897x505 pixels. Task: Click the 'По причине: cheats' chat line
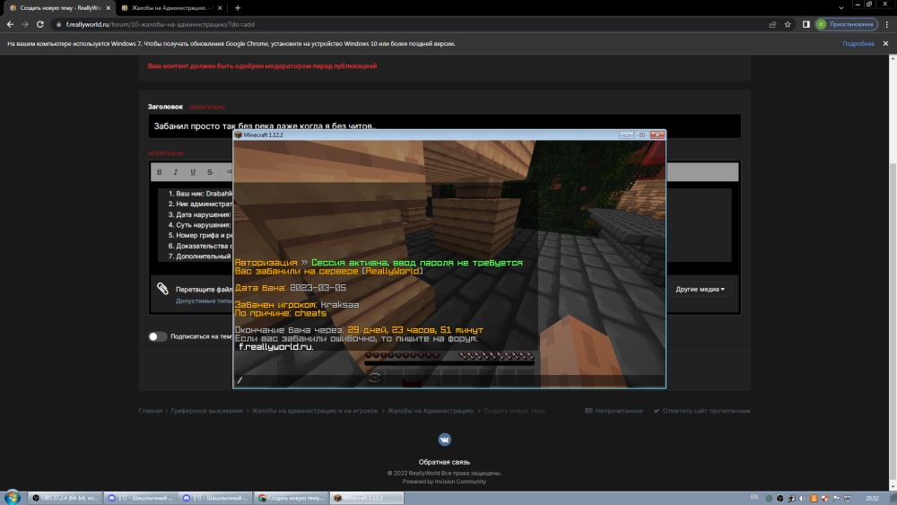tap(280, 313)
